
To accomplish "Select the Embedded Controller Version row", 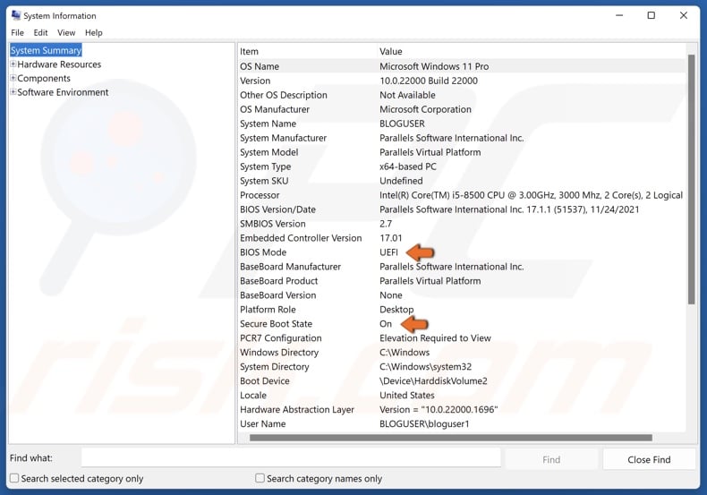I will (462, 238).
